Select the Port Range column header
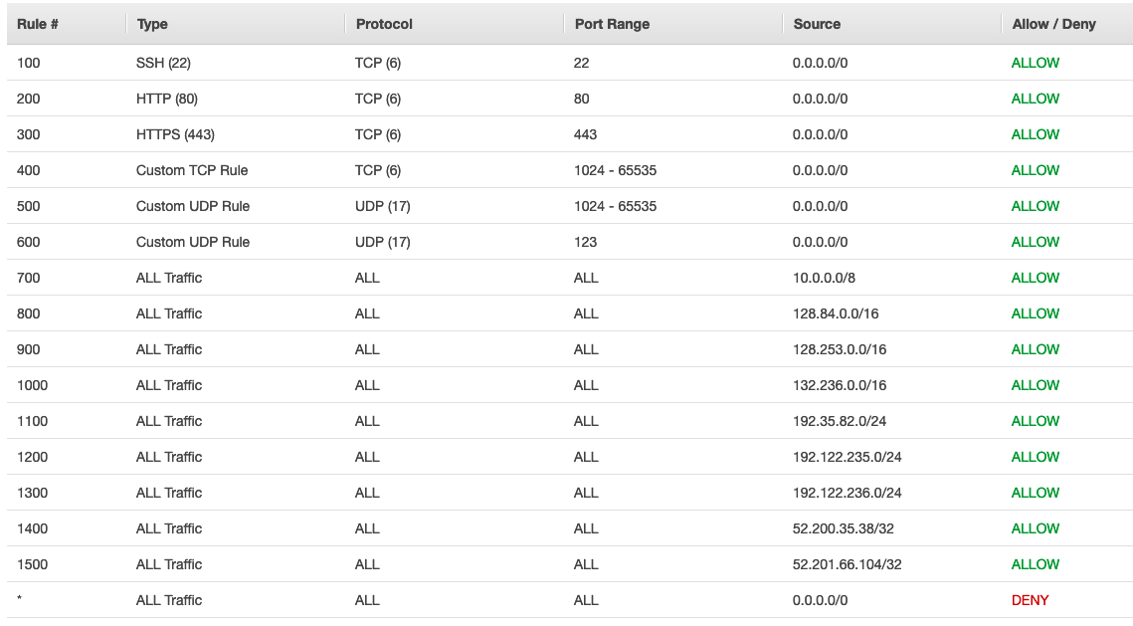This screenshot has width=1133, height=626. [x=612, y=24]
